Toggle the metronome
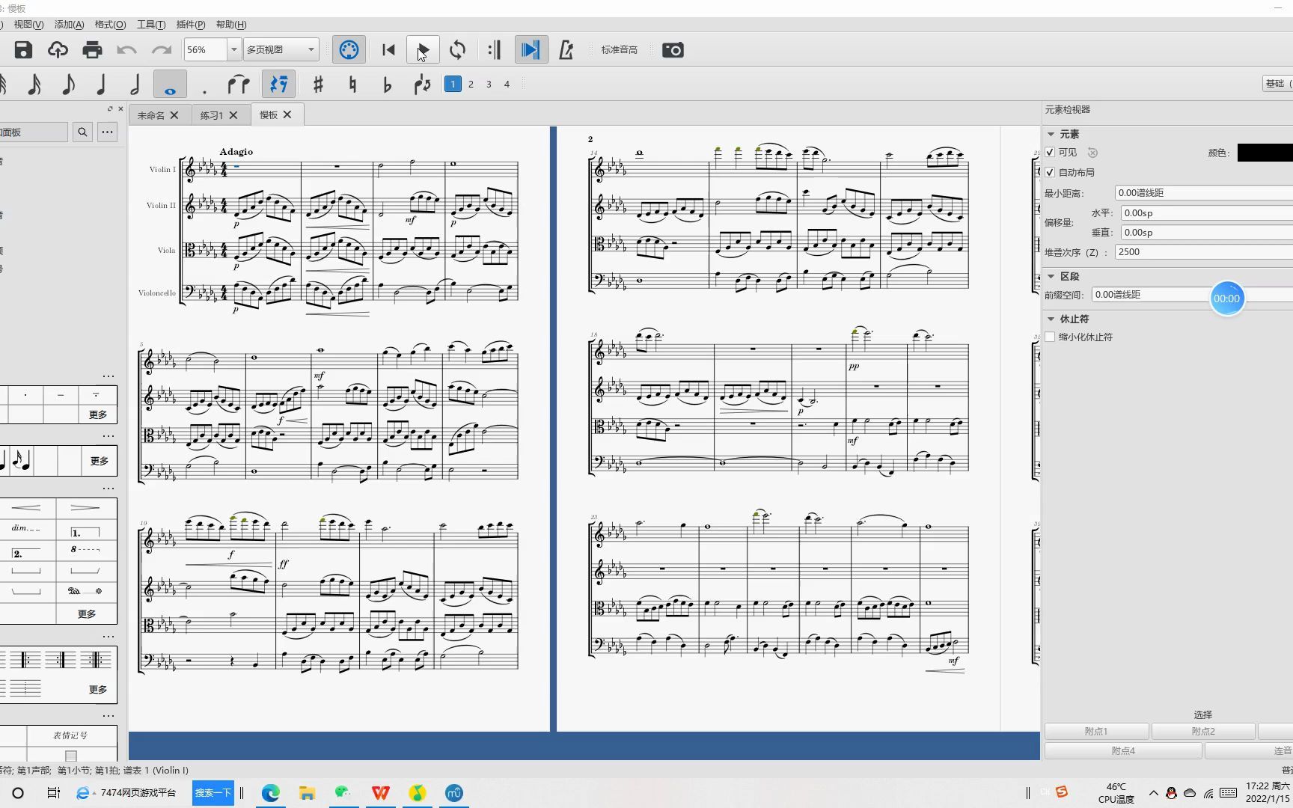Image resolution: width=1293 pixels, height=808 pixels. click(x=566, y=50)
